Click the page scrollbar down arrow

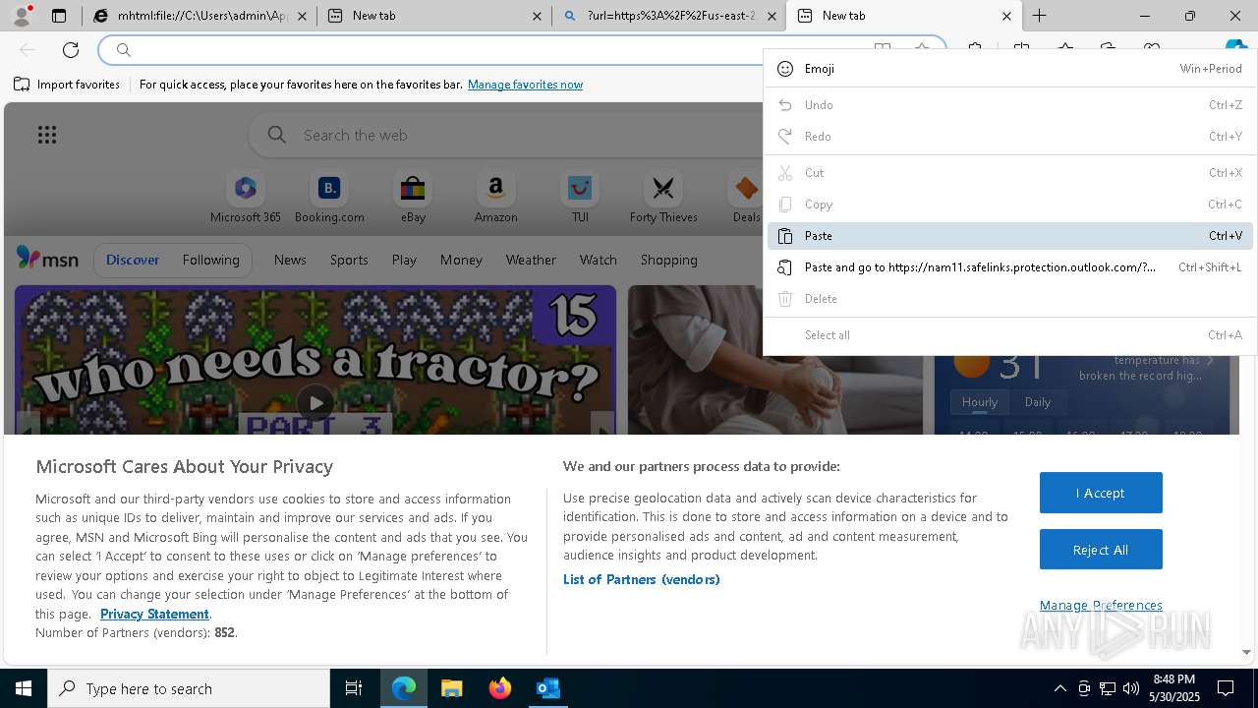click(x=1246, y=652)
